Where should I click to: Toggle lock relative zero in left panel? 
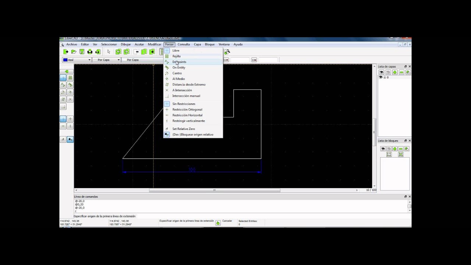[x=70, y=139]
